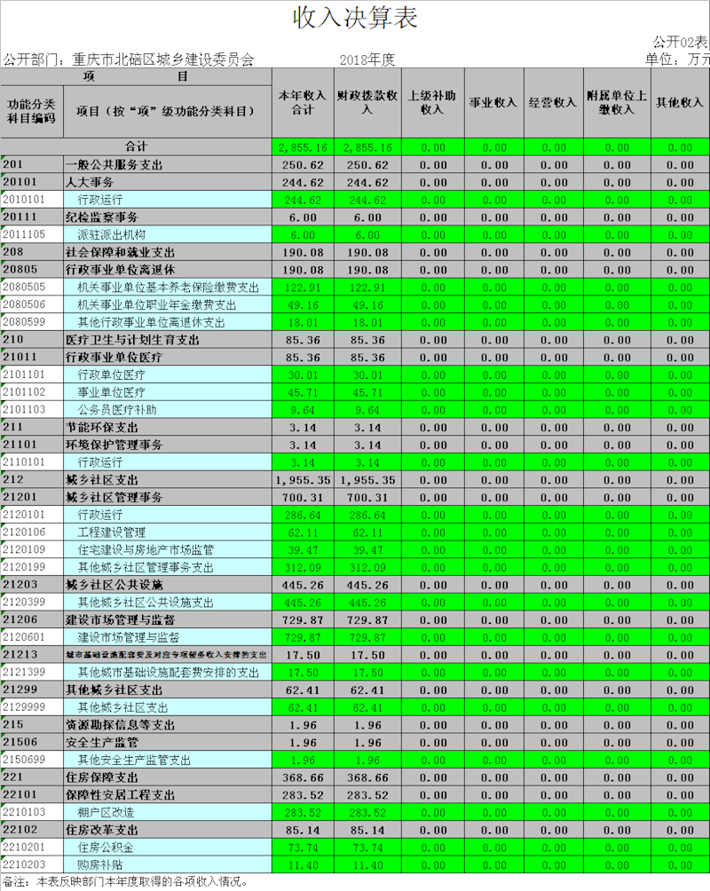710x891 pixels.
Task: Select the 住房公积金 item cell
Action: (x=106, y=848)
